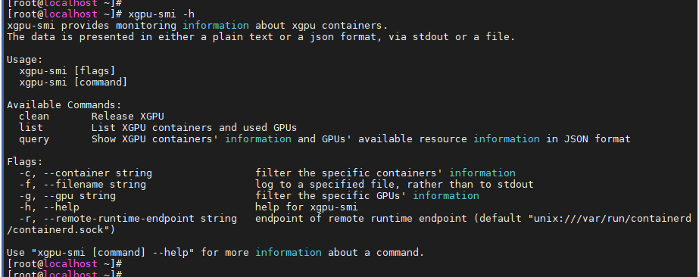Click the '--filename string' flag text
The image size is (699, 277).
(x=95, y=185)
